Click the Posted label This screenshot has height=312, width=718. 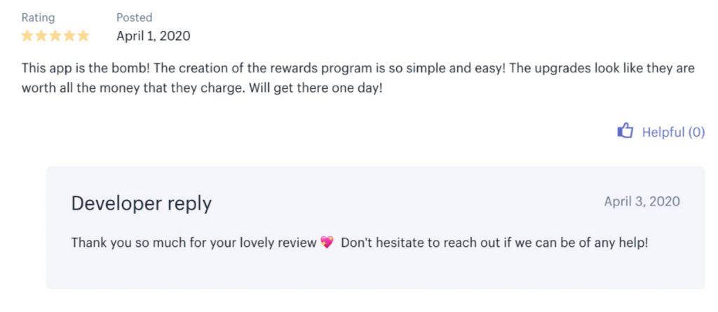(x=134, y=18)
